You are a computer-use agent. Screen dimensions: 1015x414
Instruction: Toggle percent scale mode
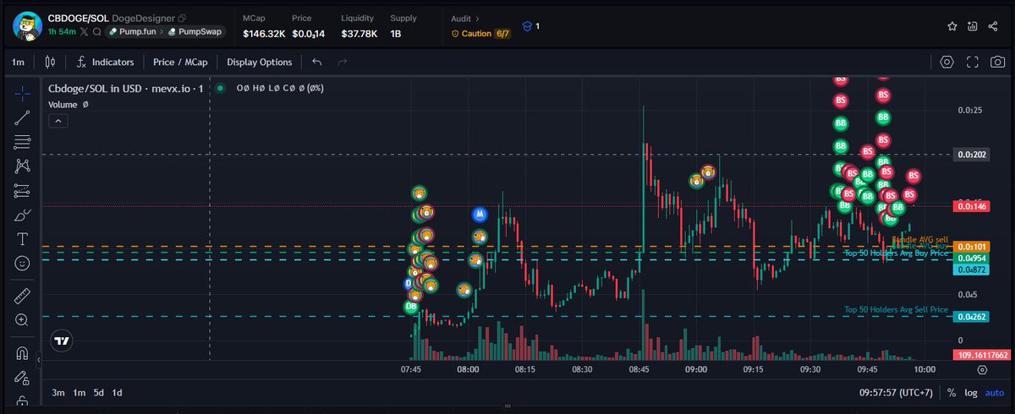tap(952, 392)
